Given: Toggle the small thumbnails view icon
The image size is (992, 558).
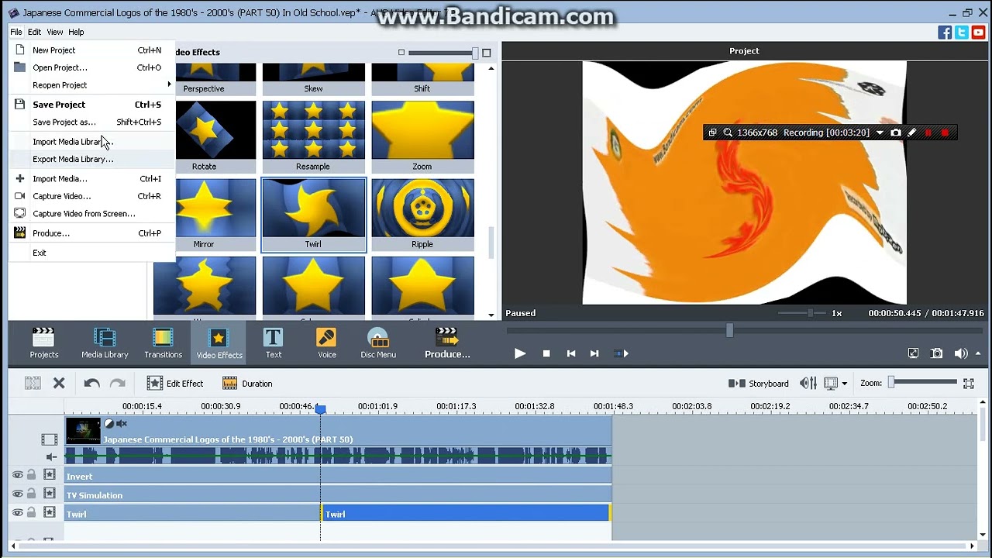Looking at the screenshot, I should (401, 53).
